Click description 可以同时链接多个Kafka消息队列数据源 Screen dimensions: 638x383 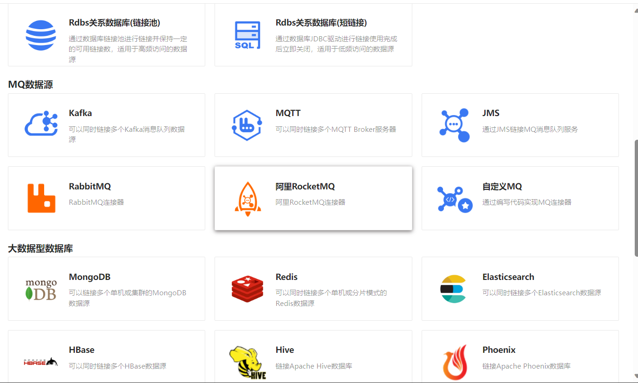point(127,134)
